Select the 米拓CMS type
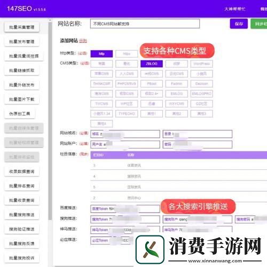267x267 pixels. 152,74
